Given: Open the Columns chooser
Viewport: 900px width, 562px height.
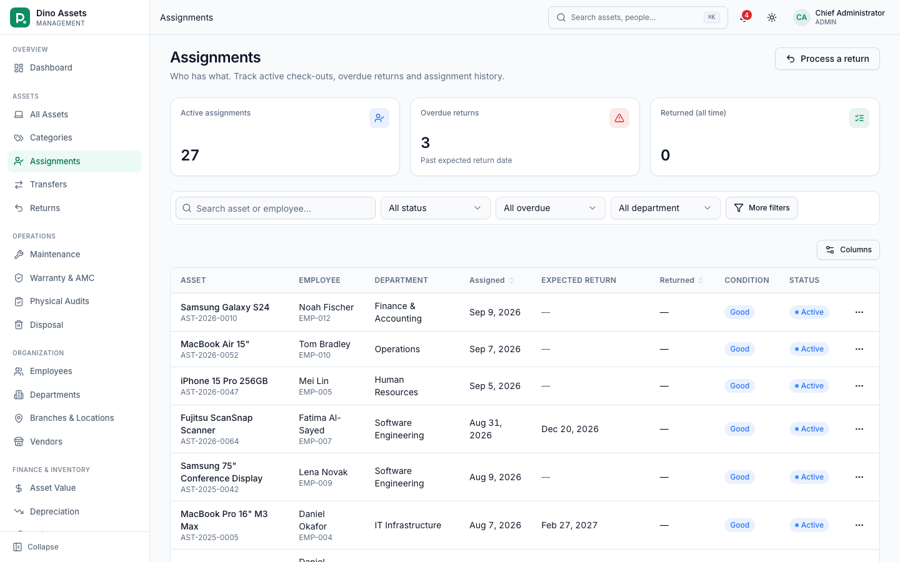Looking at the screenshot, I should click(x=848, y=250).
